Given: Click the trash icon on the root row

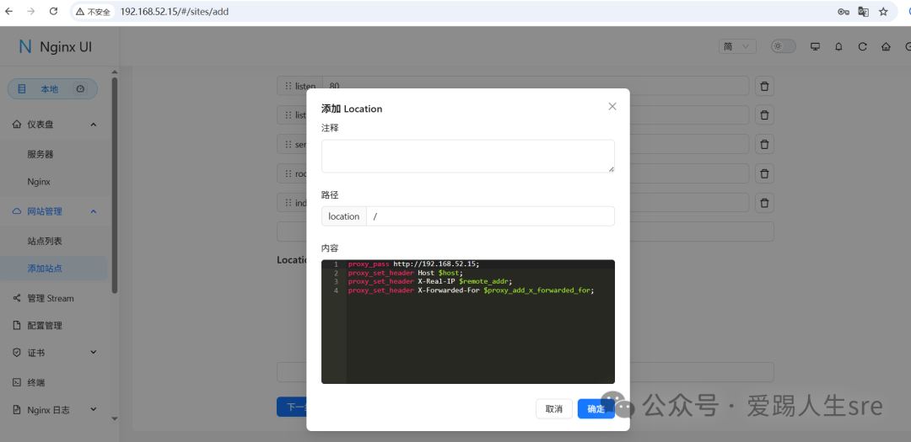Looking at the screenshot, I should coord(764,173).
